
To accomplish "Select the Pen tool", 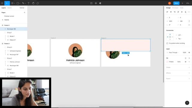I will tap(23, 3).
